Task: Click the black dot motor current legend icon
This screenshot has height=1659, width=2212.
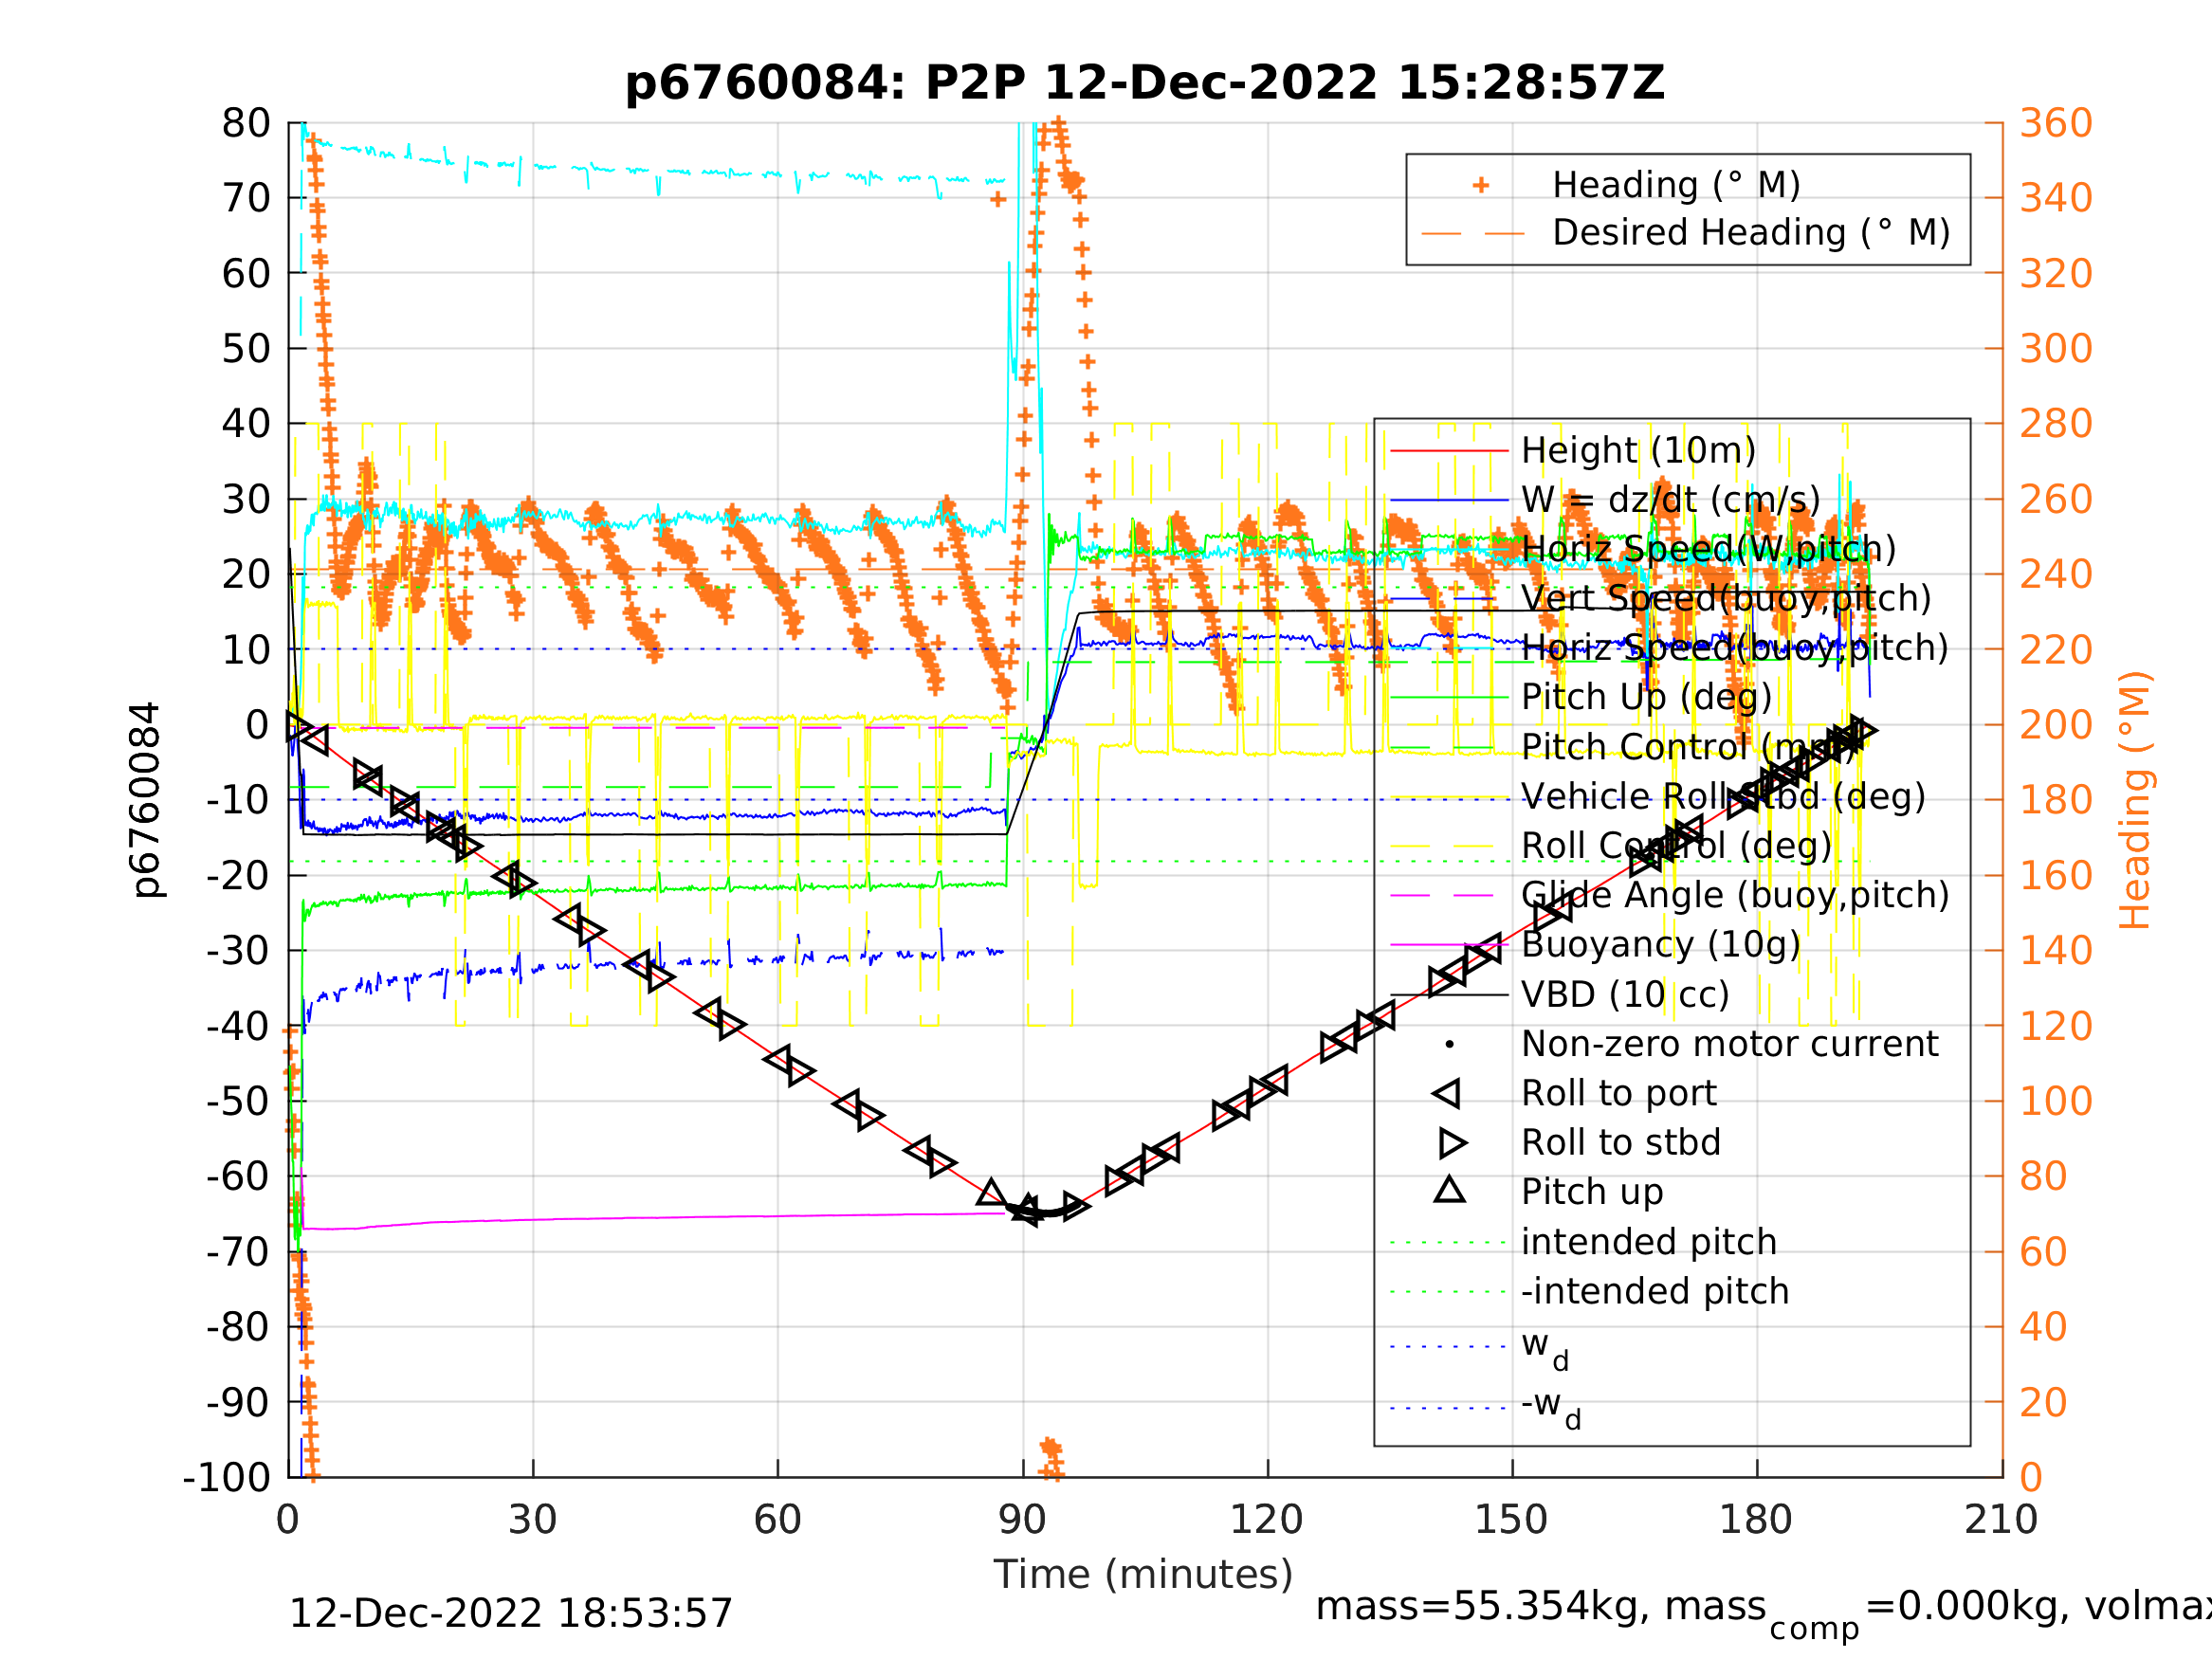Action: click(x=1450, y=1045)
